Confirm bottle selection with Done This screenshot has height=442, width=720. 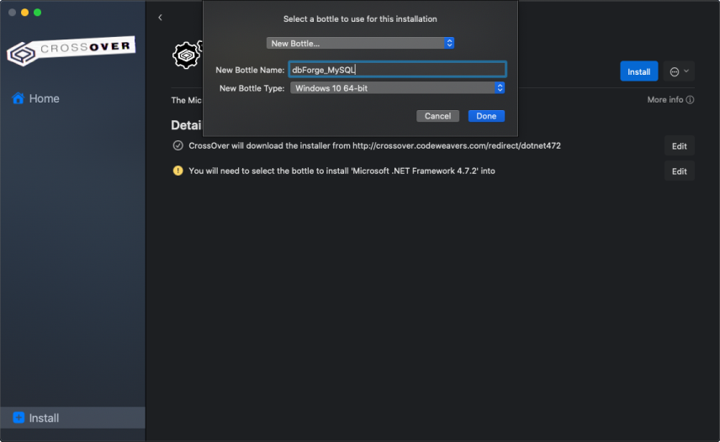[x=486, y=116]
